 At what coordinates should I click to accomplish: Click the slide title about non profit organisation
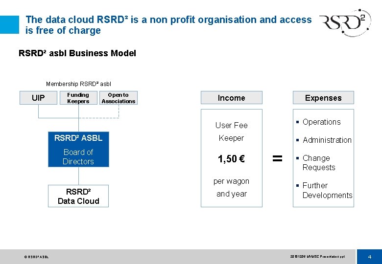(168, 24)
